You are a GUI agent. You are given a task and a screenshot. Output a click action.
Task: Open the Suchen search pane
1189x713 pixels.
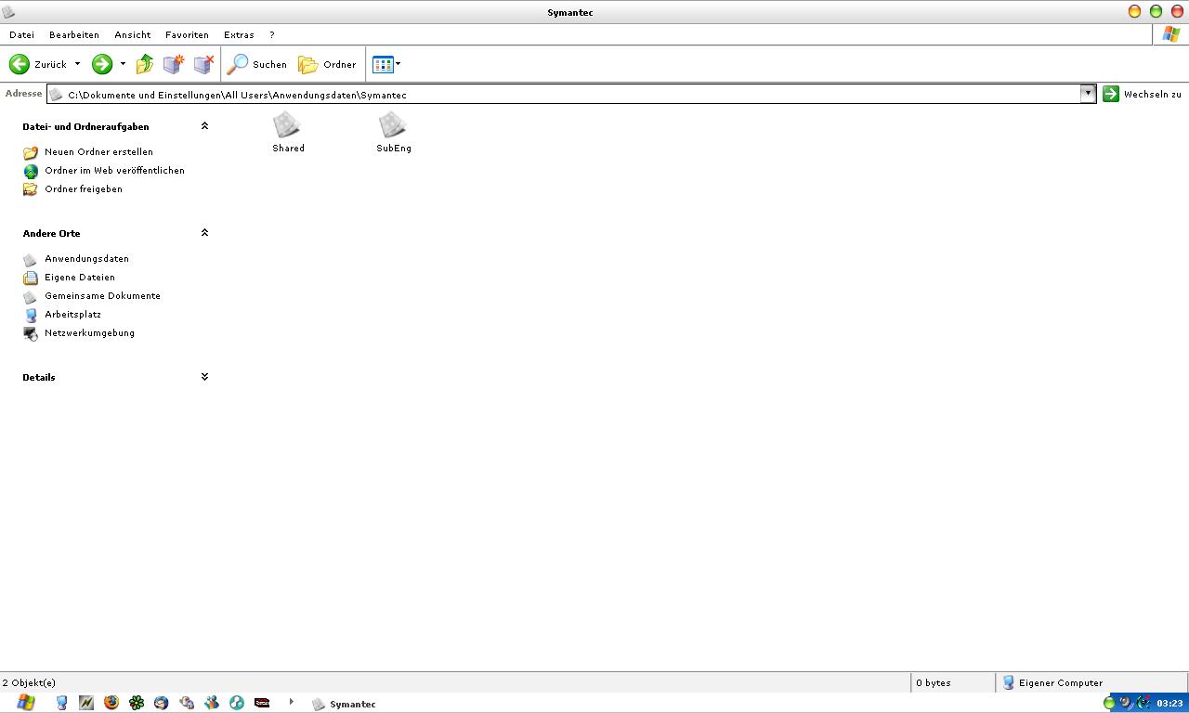coord(257,64)
